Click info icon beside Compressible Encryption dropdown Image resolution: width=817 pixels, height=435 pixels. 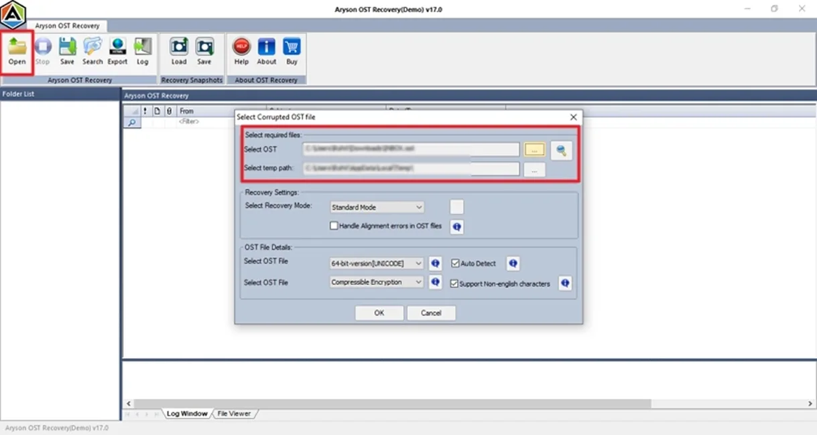click(x=435, y=282)
